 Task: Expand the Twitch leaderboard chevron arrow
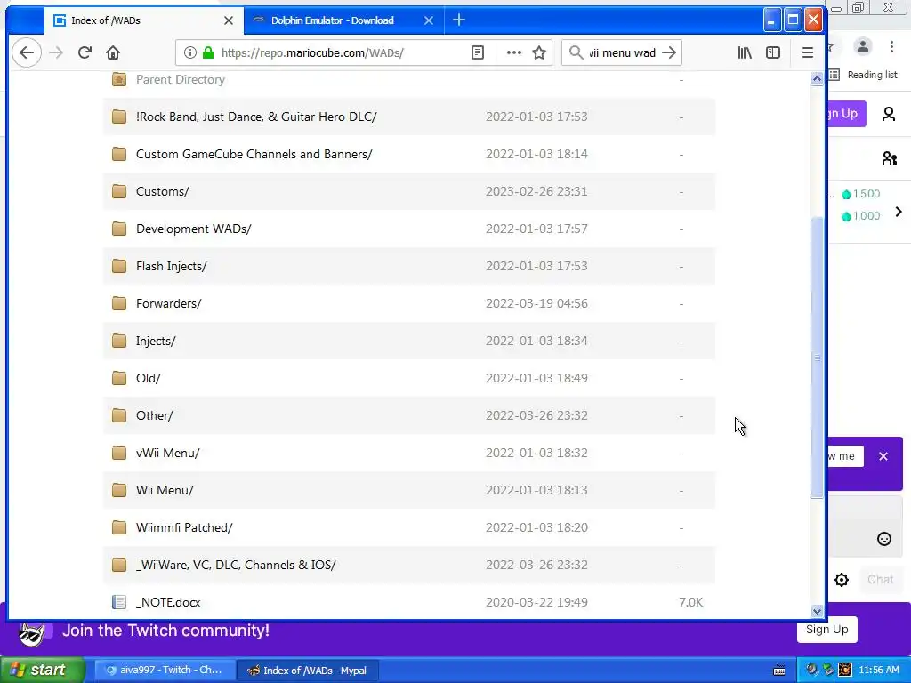tap(899, 212)
